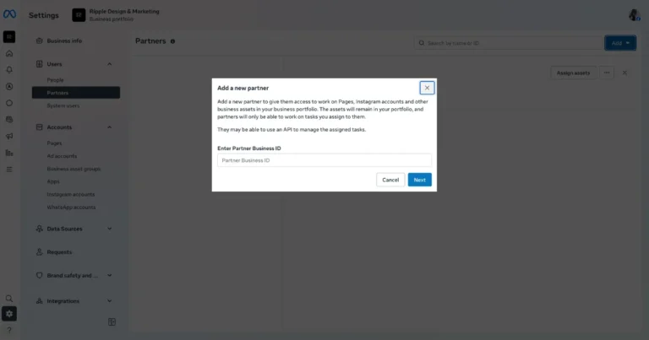Screen dimensions: 649x340
Task: Click the Meta logo icon
Action: (x=9, y=14)
